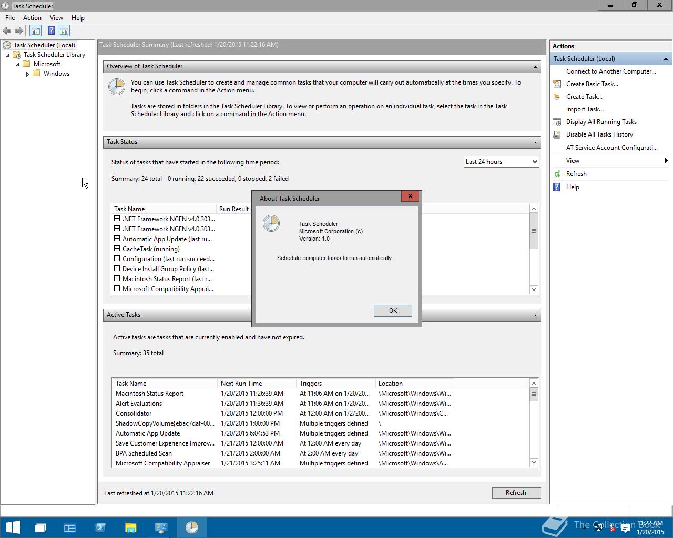Click Show/Hide Action Pane toolbar icon
Screen dimensions: 673x538
point(64,31)
